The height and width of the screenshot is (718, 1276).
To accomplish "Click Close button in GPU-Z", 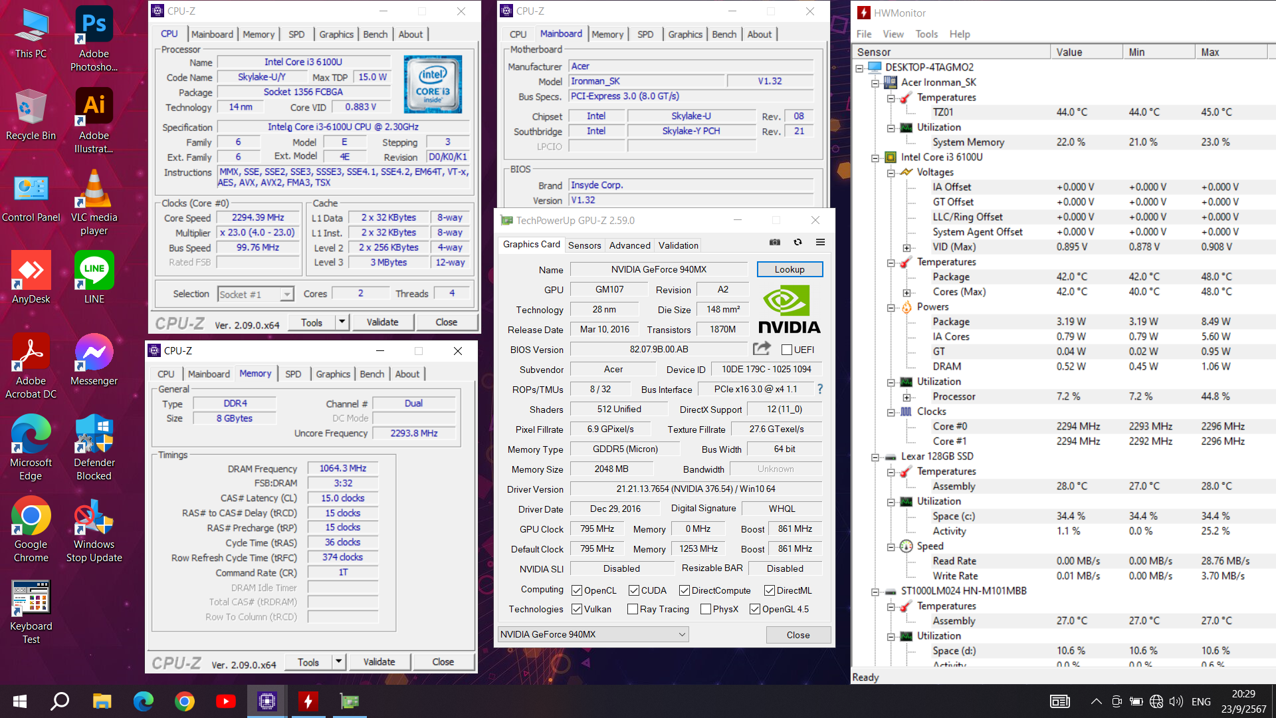I will (798, 635).
